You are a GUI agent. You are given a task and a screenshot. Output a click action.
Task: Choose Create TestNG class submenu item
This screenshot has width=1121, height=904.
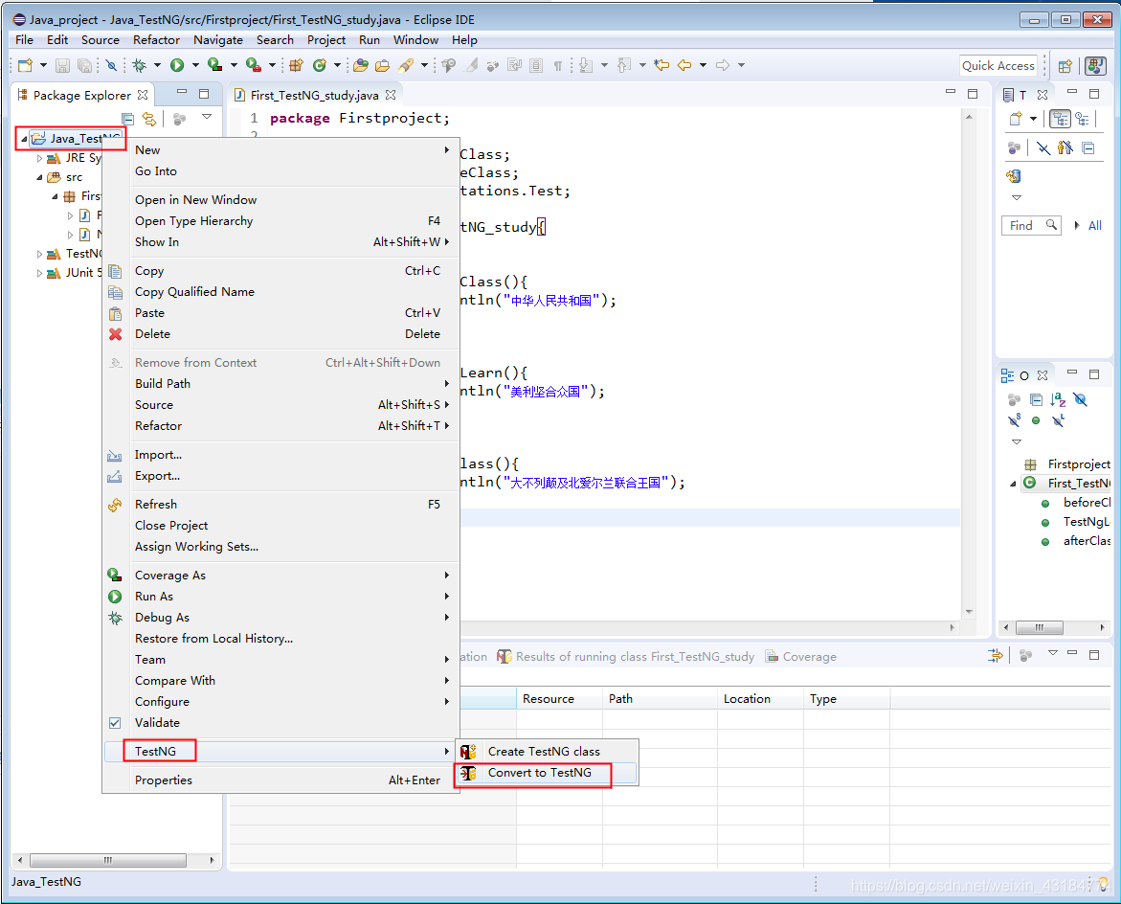point(547,752)
